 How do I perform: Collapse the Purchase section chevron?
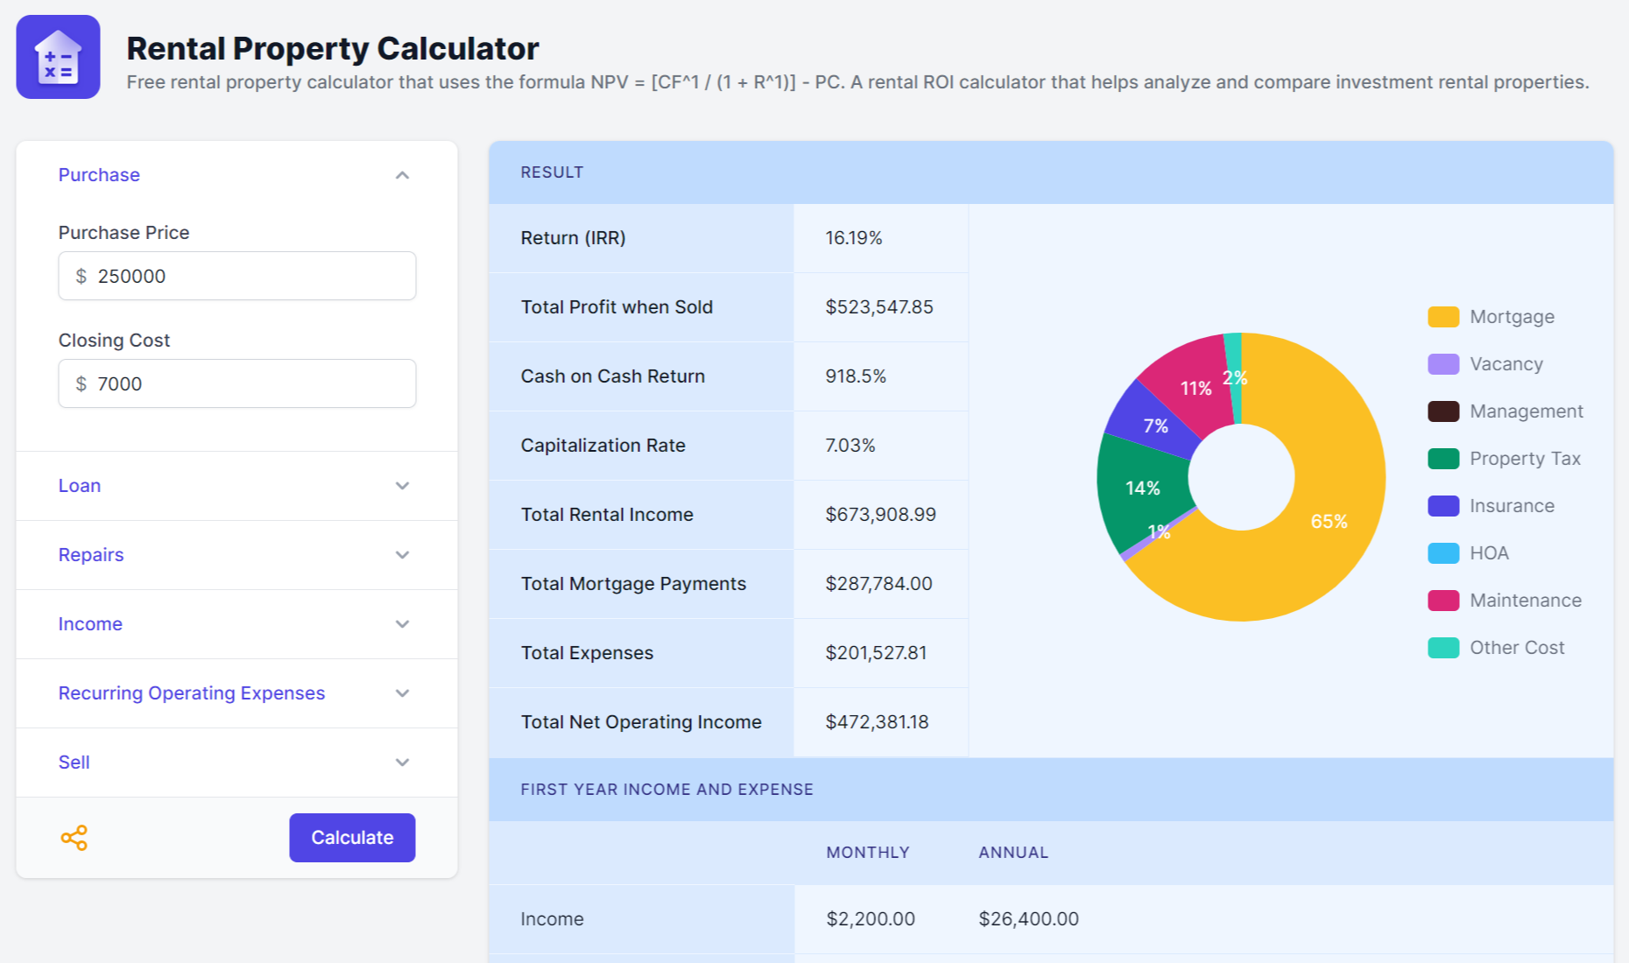click(x=402, y=175)
